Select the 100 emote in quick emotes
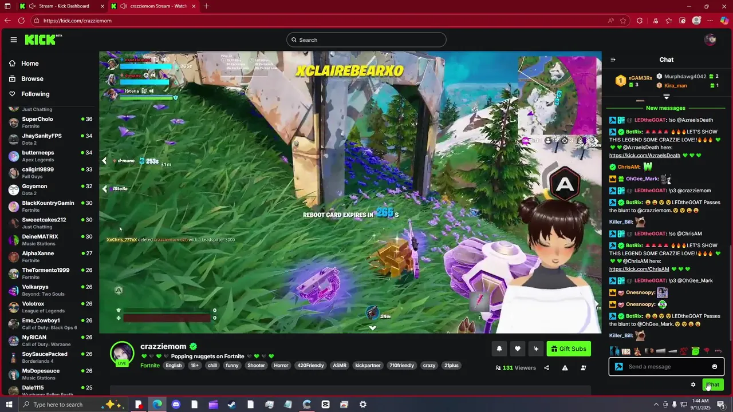The image size is (733, 412). coord(684,351)
